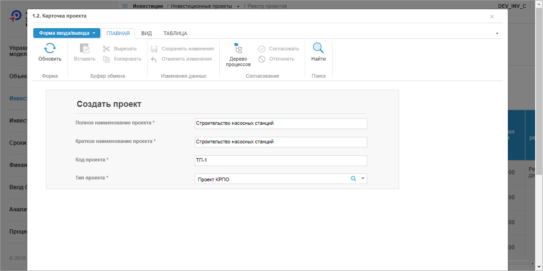Click Инвестиции in the breadcrumb
The image size is (543, 271).
[x=148, y=6]
